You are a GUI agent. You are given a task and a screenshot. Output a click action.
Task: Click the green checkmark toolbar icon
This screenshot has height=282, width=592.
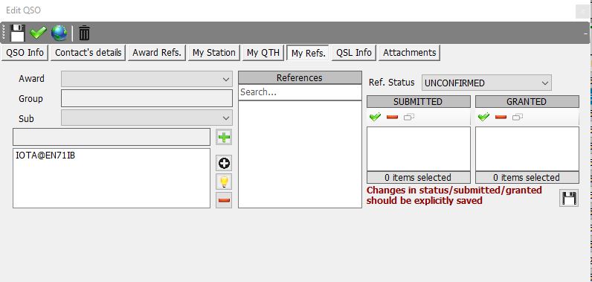tap(38, 33)
